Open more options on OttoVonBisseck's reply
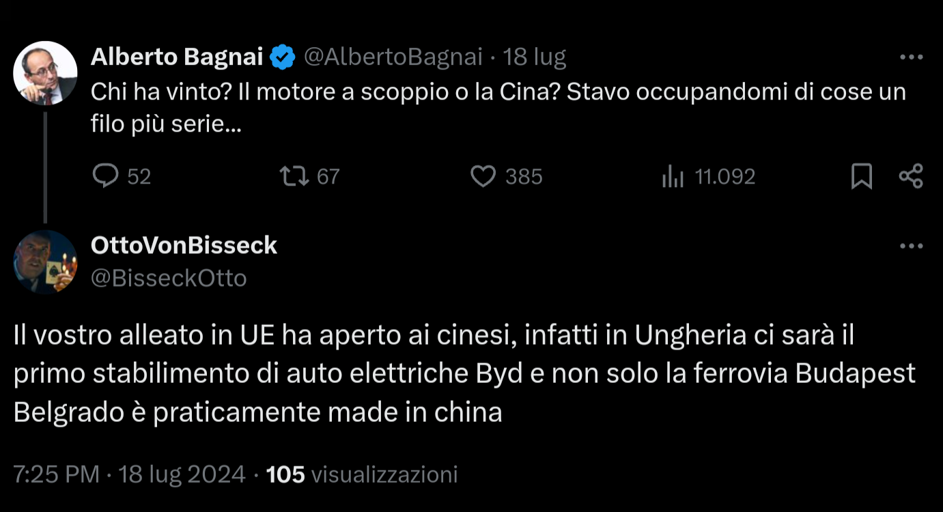This screenshot has height=512, width=943. (x=911, y=246)
